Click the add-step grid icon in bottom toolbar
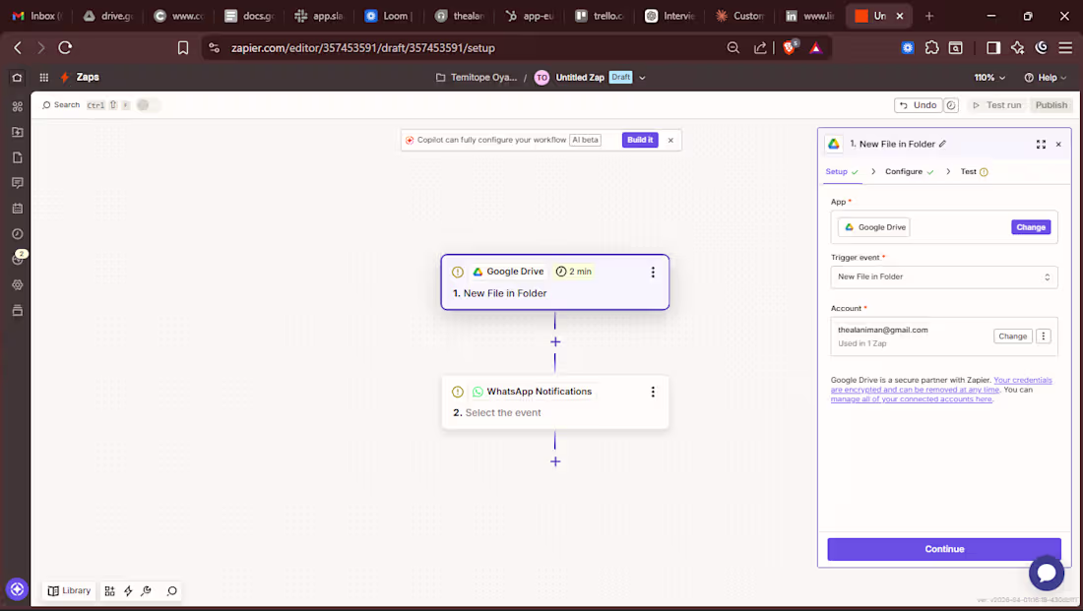This screenshot has width=1083, height=611. pos(110,591)
